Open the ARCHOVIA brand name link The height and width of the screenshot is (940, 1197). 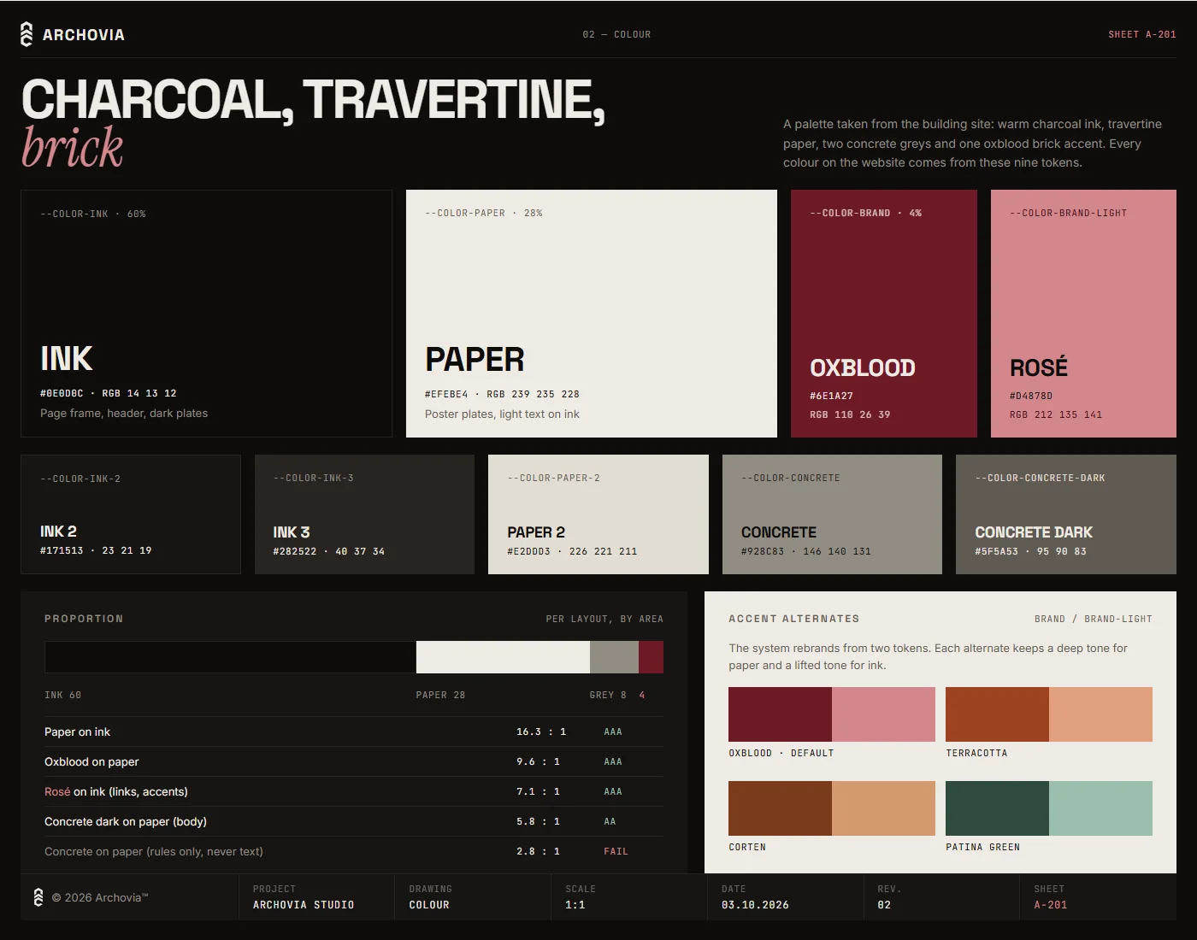[84, 35]
